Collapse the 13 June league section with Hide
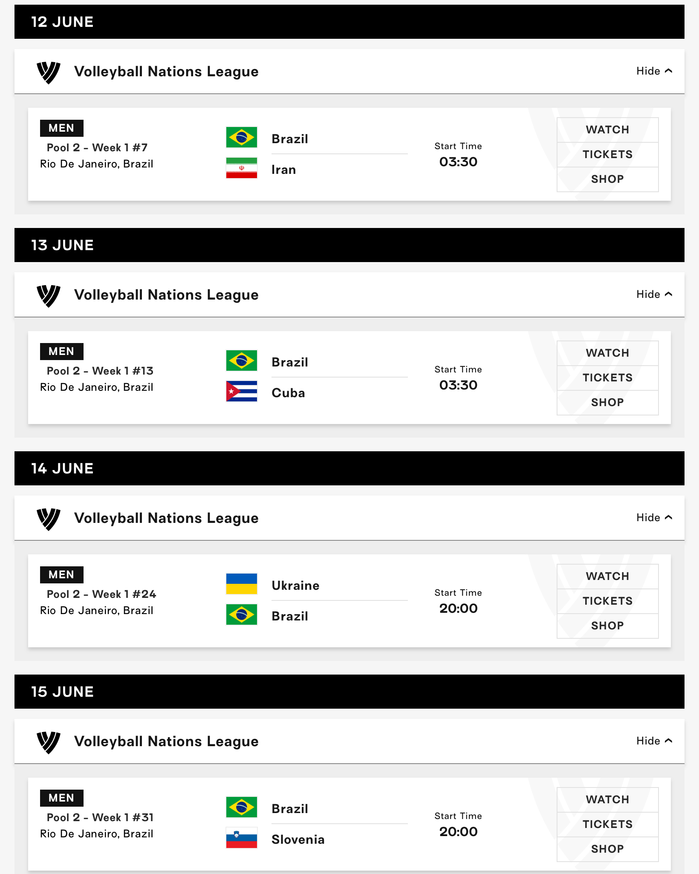 tap(654, 294)
